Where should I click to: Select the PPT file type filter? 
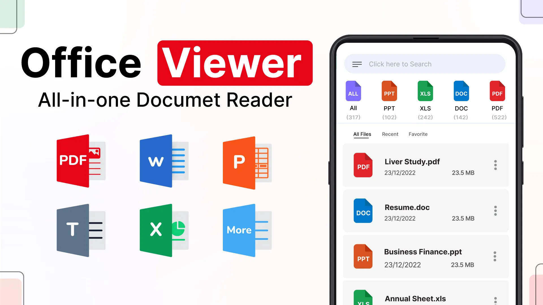(389, 99)
